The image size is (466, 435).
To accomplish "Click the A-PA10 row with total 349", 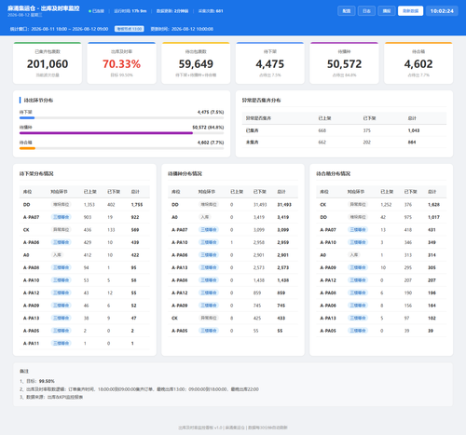I will 381,242.
